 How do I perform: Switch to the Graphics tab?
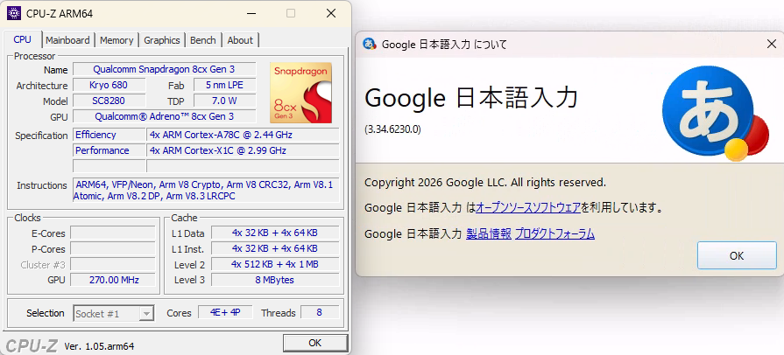coord(161,40)
